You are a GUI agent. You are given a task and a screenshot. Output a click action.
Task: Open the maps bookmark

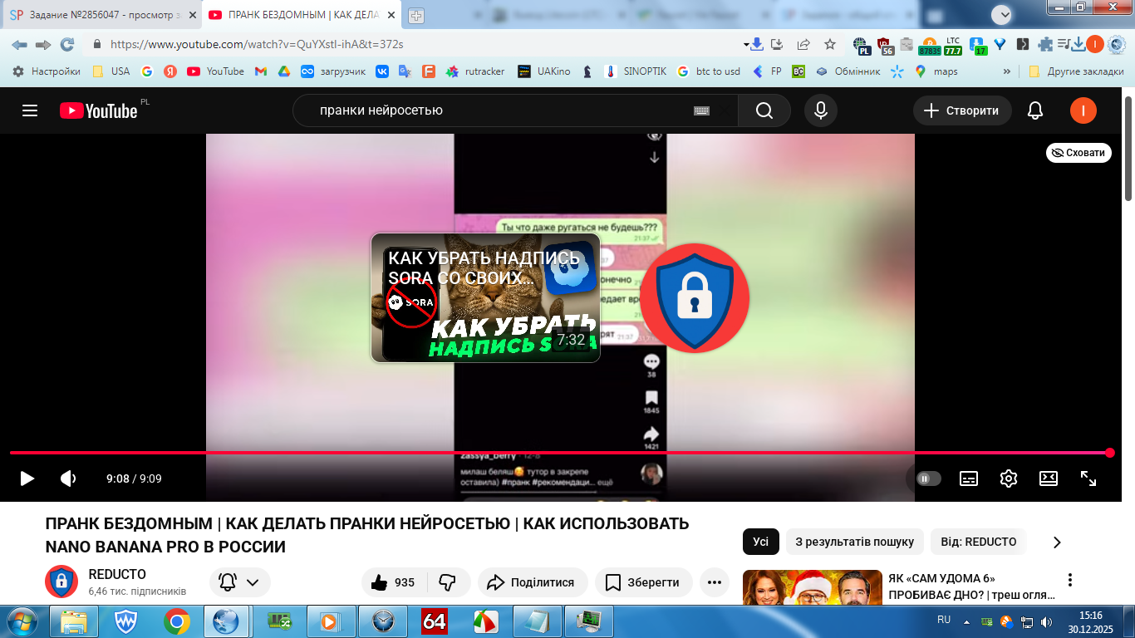tap(936, 71)
